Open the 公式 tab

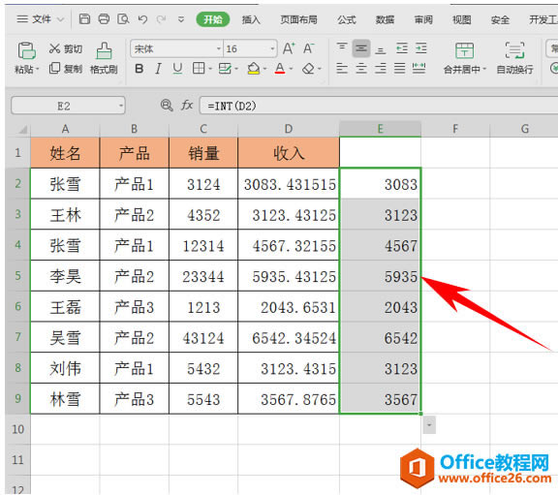[347, 19]
